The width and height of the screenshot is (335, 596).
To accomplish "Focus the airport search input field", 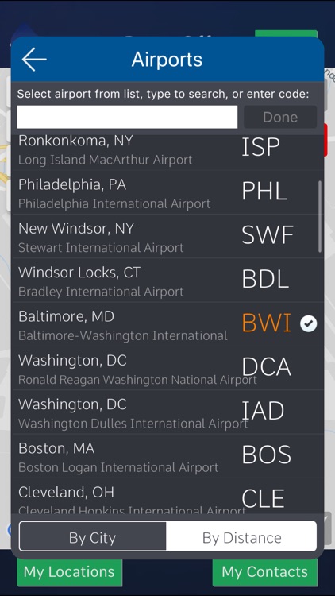I will (x=127, y=117).
